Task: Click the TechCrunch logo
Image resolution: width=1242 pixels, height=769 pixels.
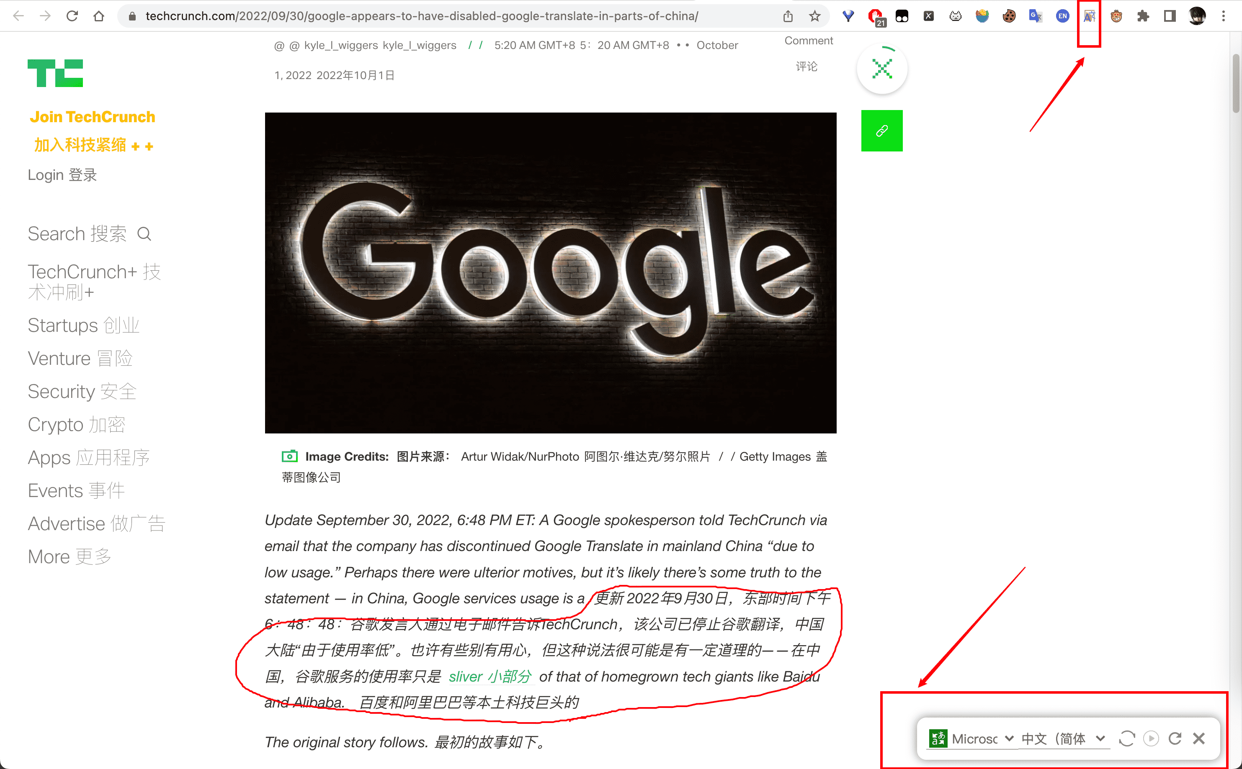Action: point(55,73)
